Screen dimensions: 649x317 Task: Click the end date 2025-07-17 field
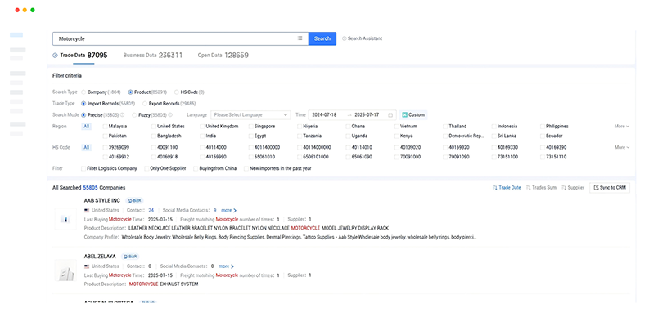[367, 115]
